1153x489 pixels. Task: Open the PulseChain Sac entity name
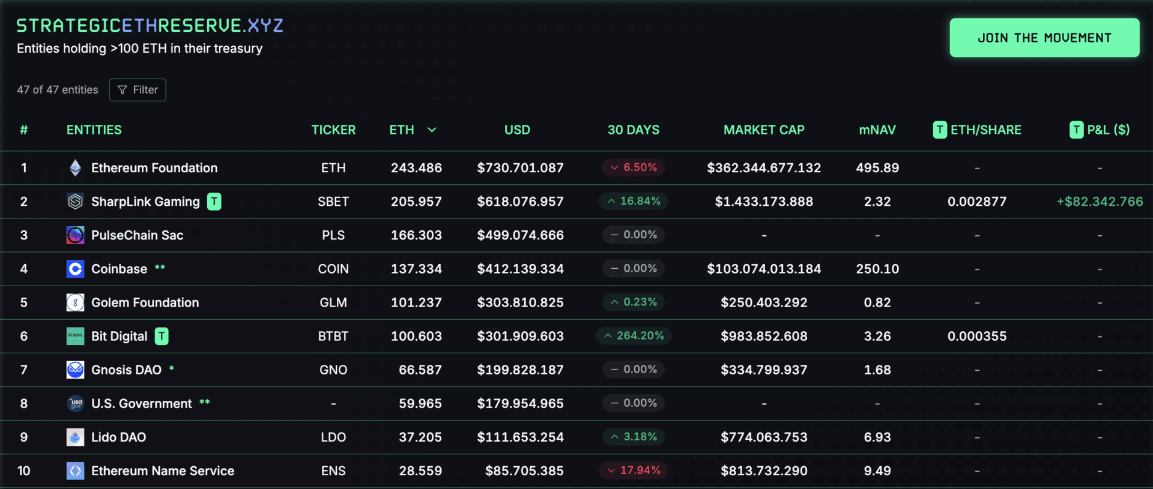point(138,235)
